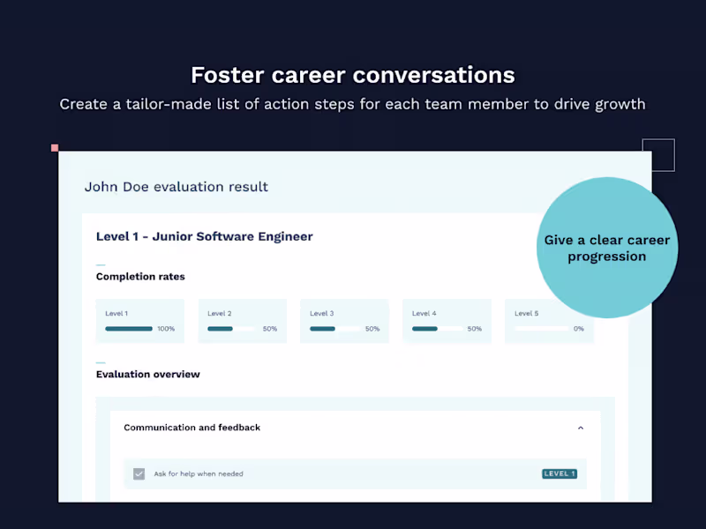Click the LEVEL 1 badge

(x=560, y=473)
